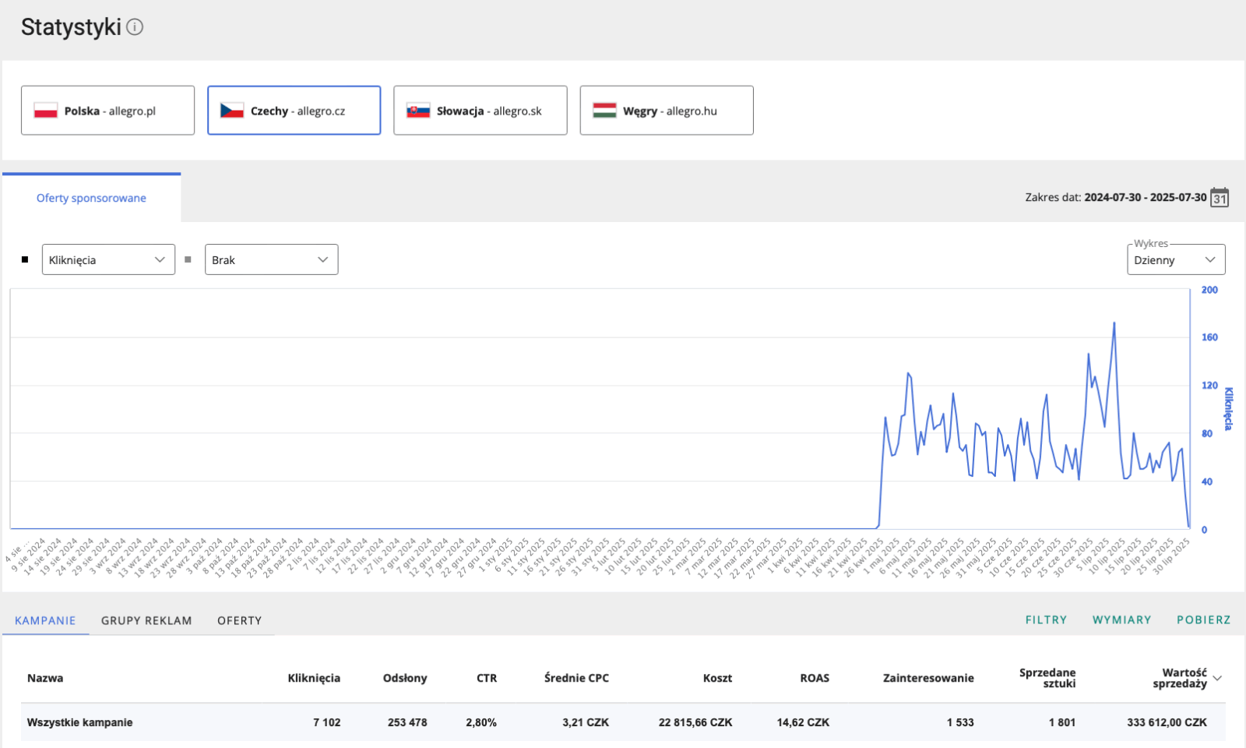Open the Kliknięcia metric dropdown
The image size is (1246, 748).
click(x=108, y=259)
